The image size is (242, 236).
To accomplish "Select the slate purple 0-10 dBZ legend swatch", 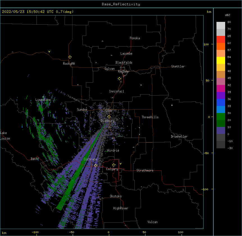I will coord(221,131).
